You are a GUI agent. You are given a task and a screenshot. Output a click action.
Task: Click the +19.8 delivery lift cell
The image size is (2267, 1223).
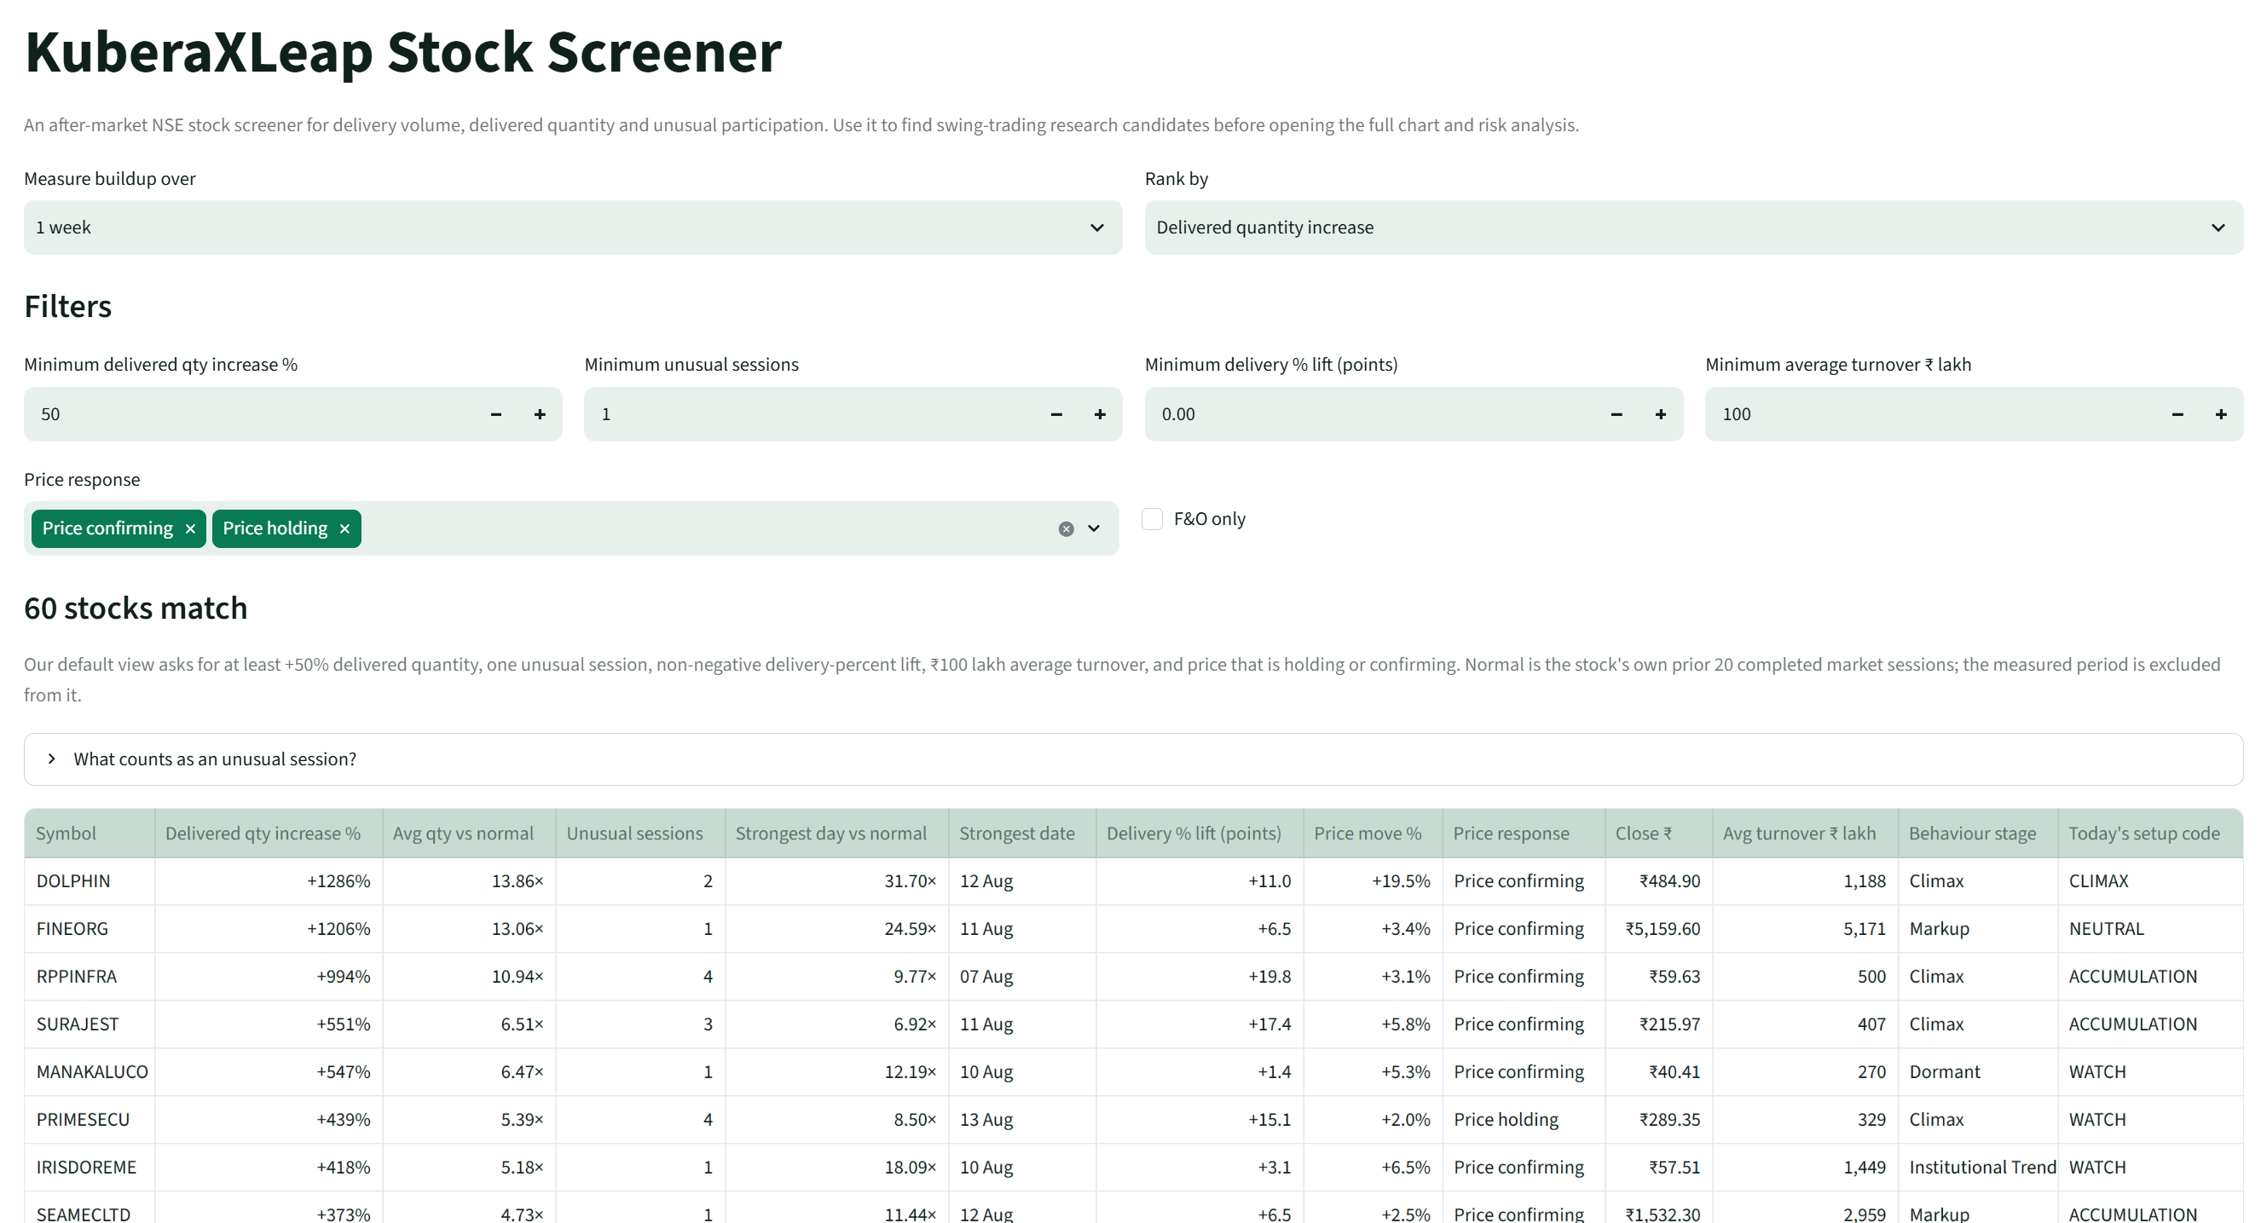tap(1200, 977)
